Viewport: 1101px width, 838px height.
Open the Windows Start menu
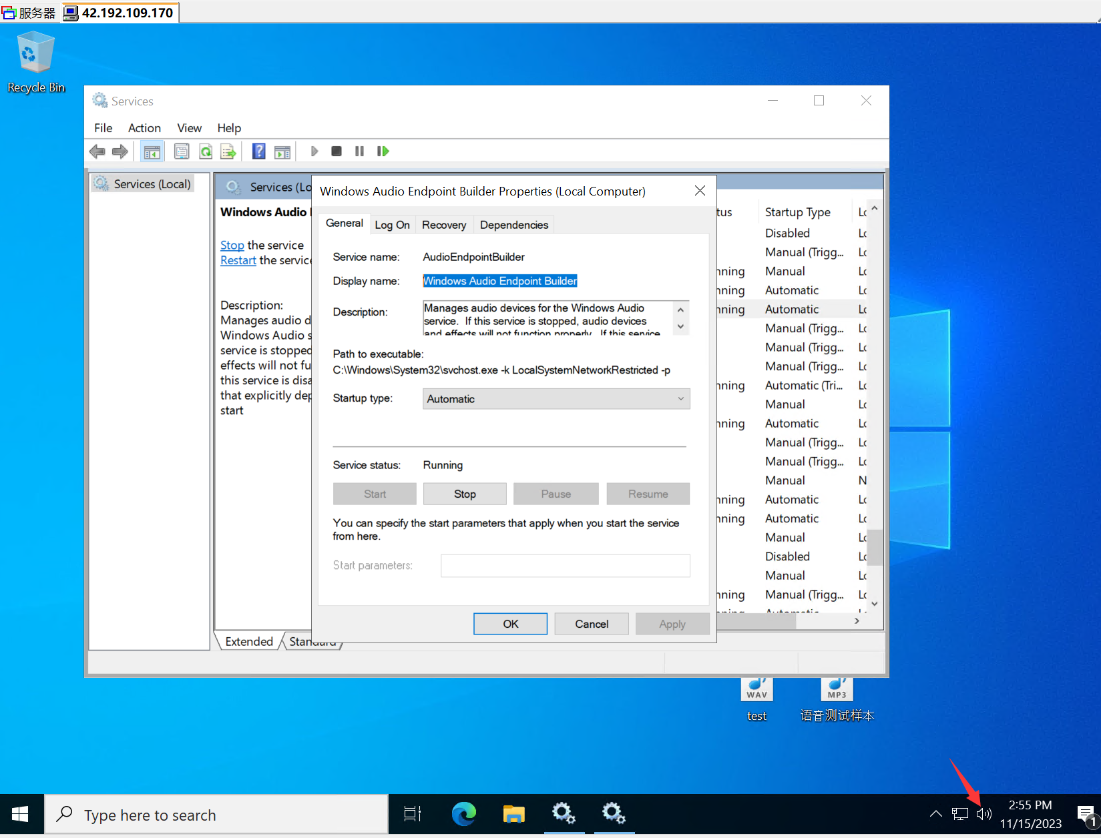pyautogui.click(x=20, y=814)
